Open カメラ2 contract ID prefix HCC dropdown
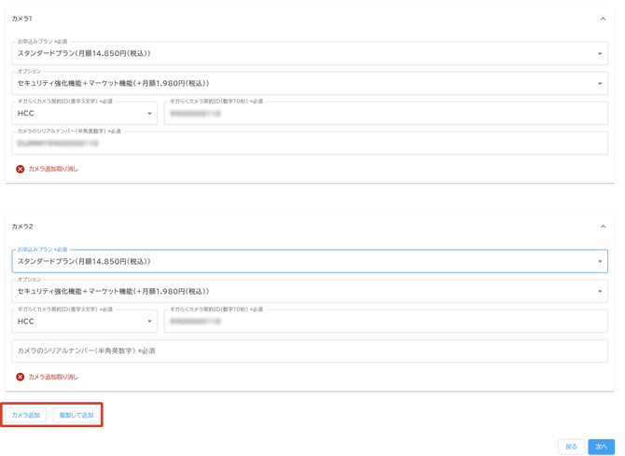Viewport: 625px width, 456px height. coord(84,322)
